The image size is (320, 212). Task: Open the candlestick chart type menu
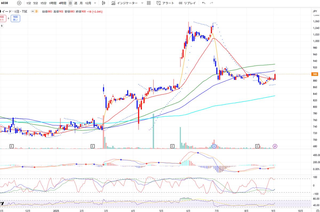[103, 3]
